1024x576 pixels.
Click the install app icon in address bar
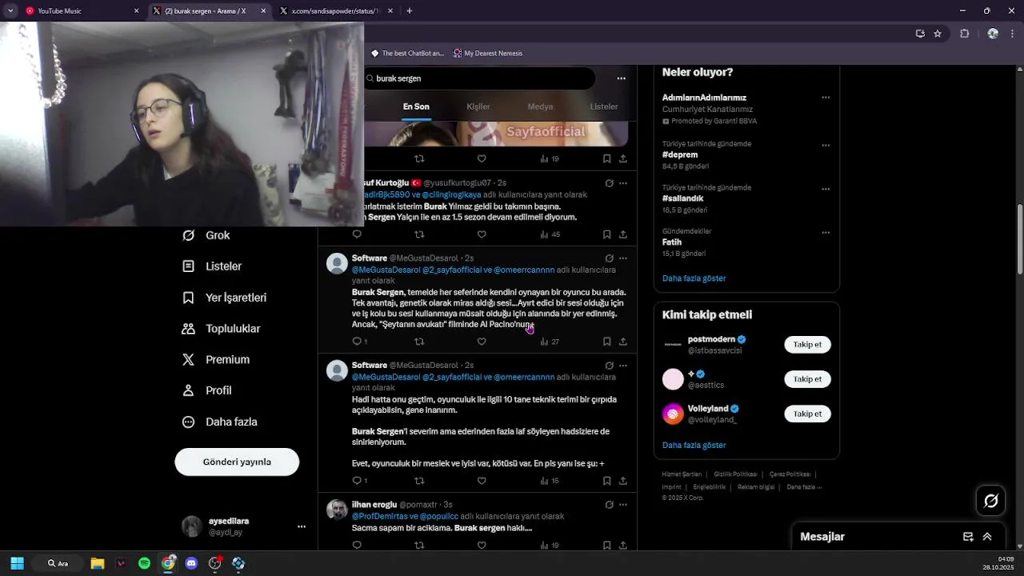(x=920, y=34)
